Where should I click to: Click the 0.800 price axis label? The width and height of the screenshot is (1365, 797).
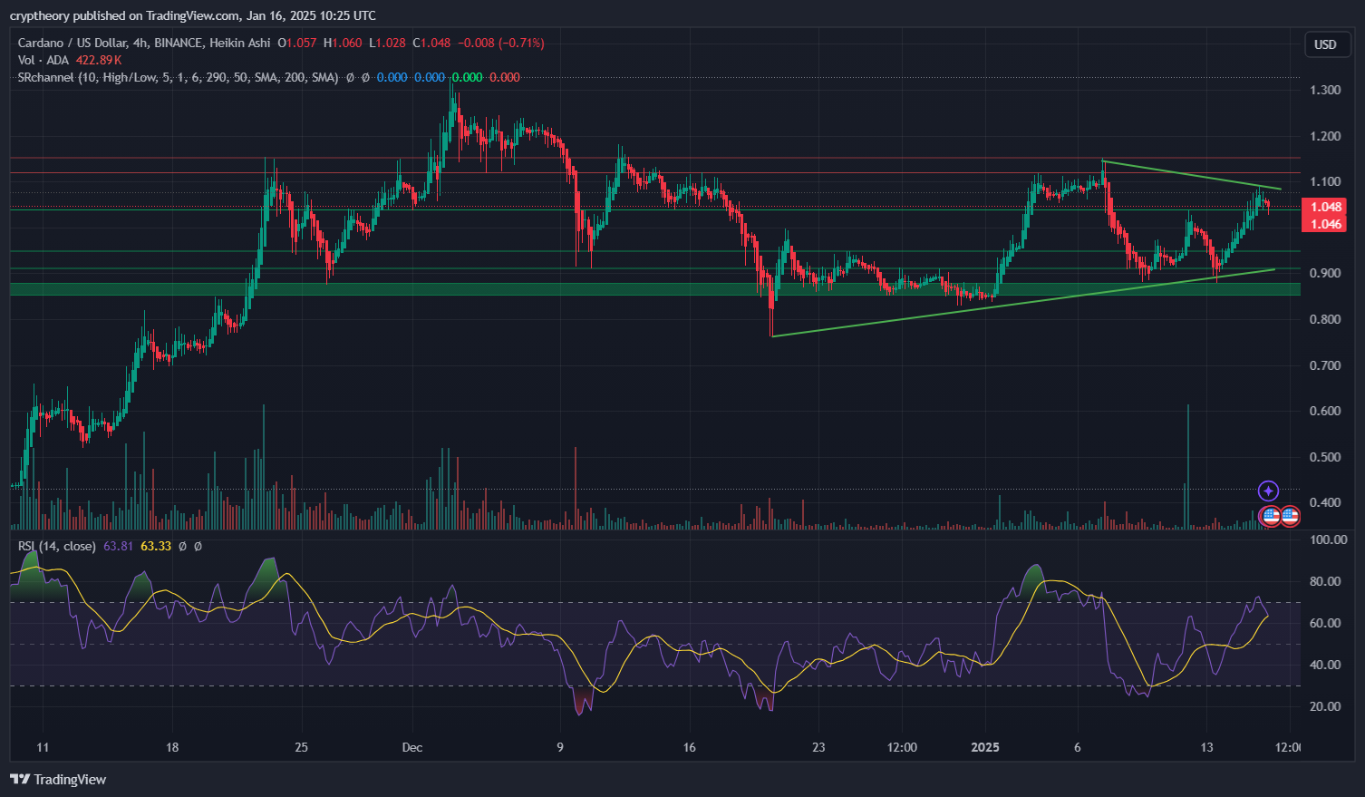coord(1326,319)
